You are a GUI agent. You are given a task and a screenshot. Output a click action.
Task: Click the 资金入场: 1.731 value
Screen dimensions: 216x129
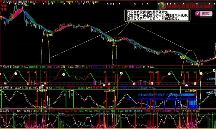point(102,88)
